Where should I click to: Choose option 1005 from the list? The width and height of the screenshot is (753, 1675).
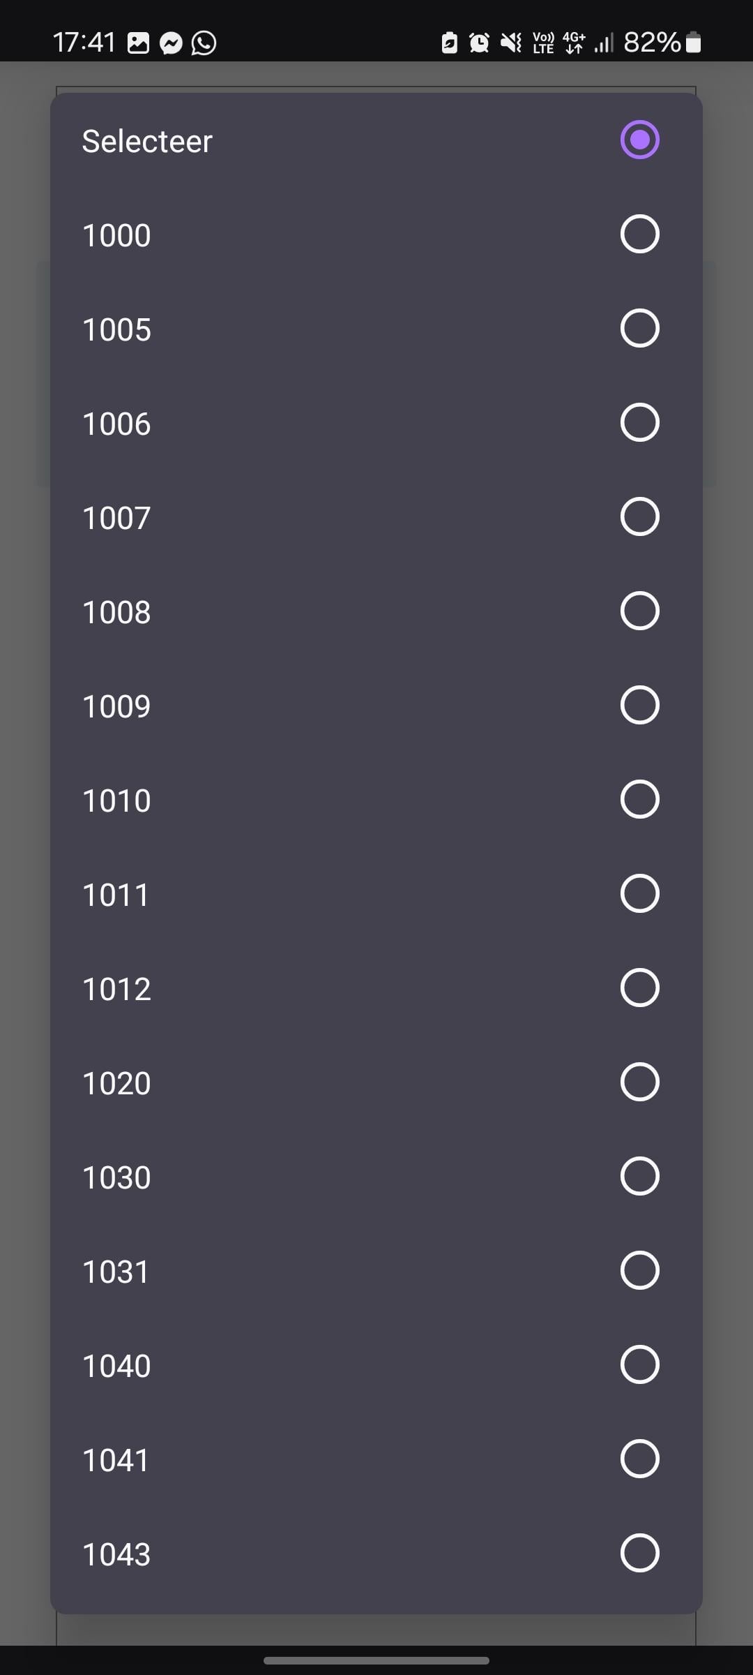coord(117,329)
